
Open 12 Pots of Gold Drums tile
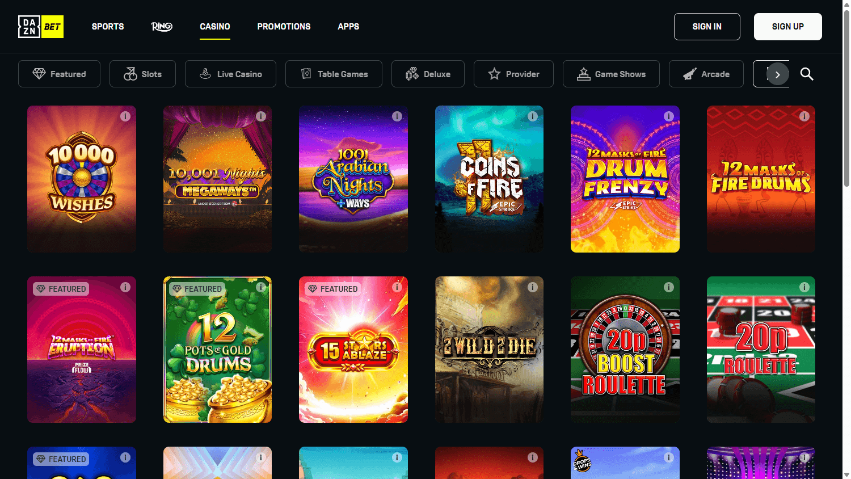pyautogui.click(x=217, y=350)
